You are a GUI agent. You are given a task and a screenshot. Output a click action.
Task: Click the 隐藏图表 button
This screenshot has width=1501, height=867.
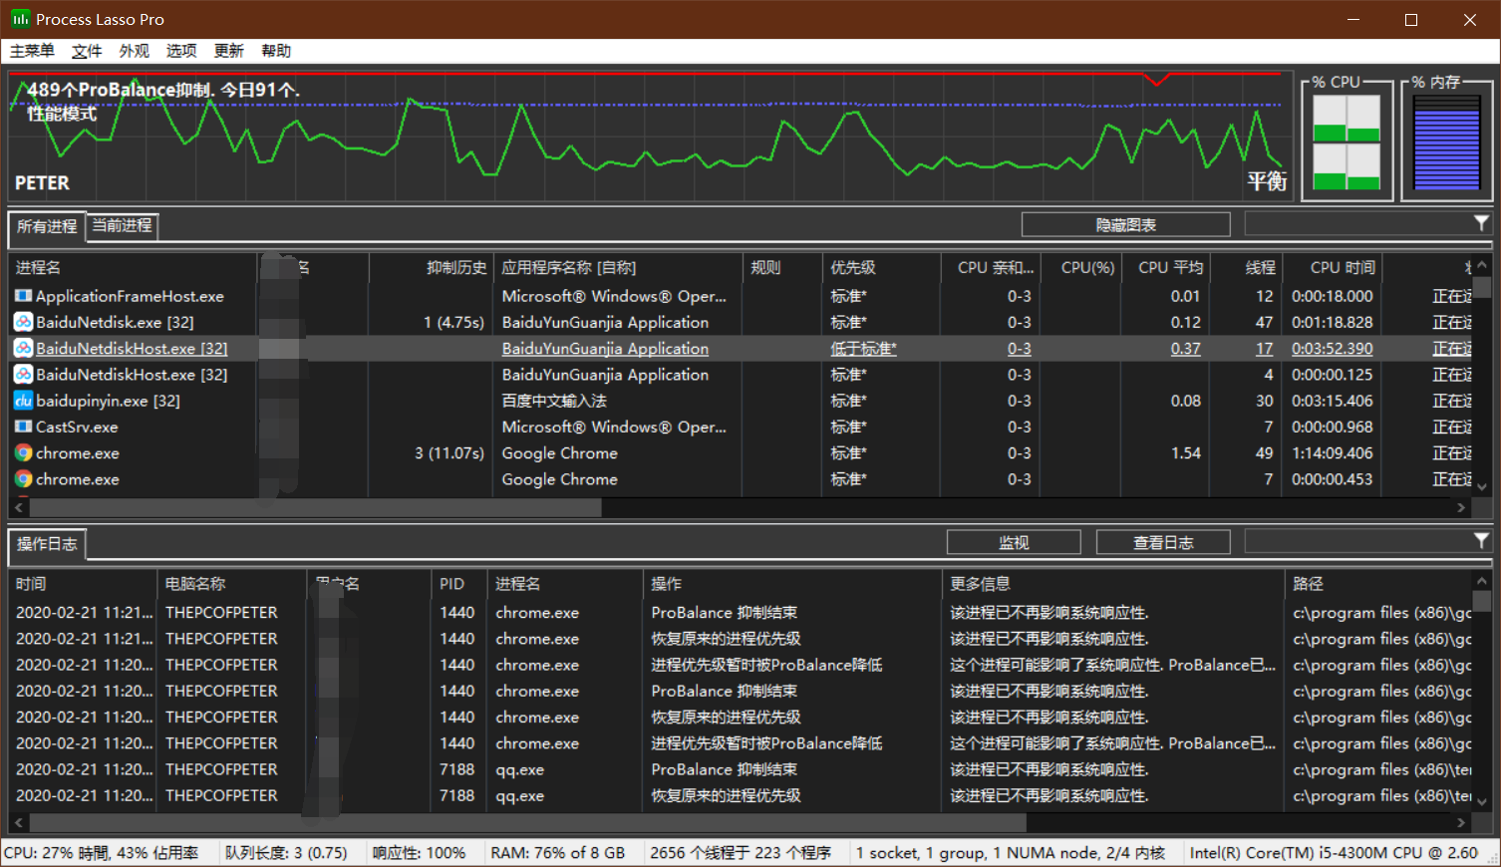click(x=1126, y=225)
